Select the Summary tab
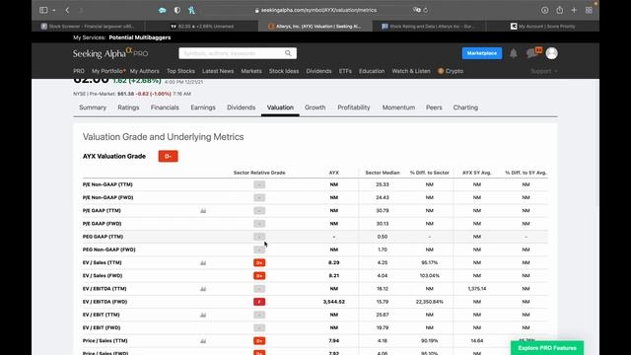631x355 pixels. [93, 107]
